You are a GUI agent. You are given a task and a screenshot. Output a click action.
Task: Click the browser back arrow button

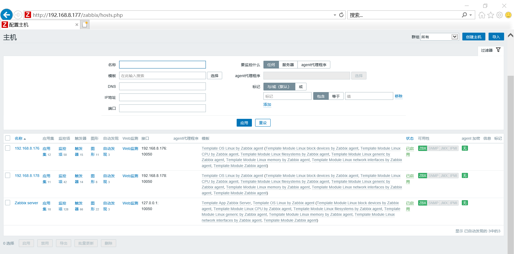pyautogui.click(x=6, y=15)
